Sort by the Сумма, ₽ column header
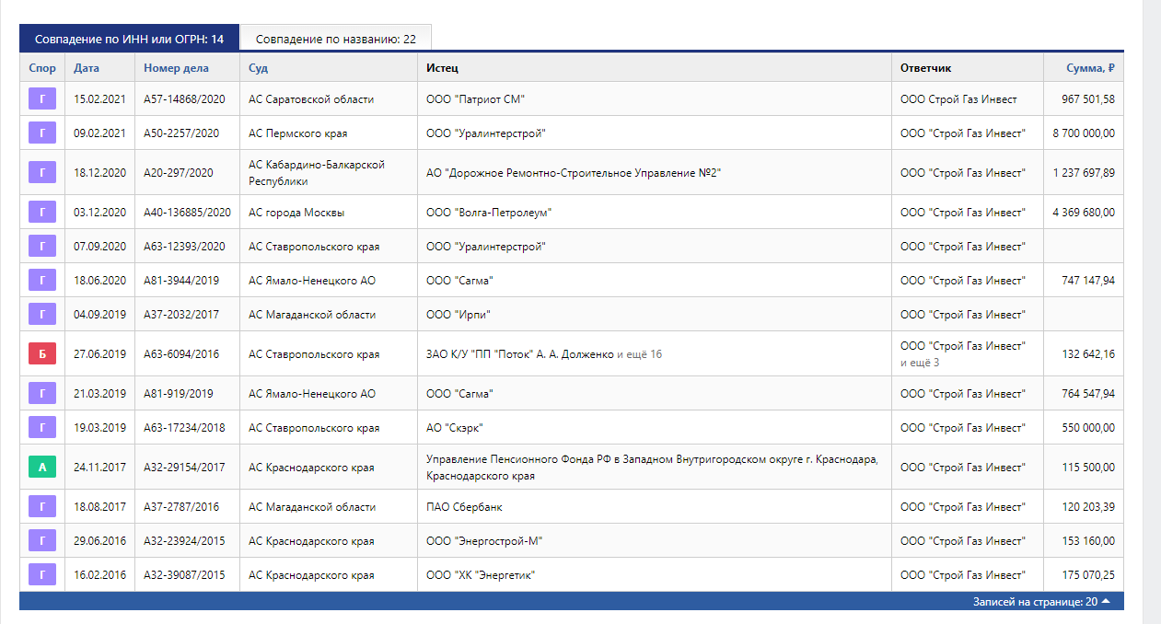 pyautogui.click(x=1091, y=68)
